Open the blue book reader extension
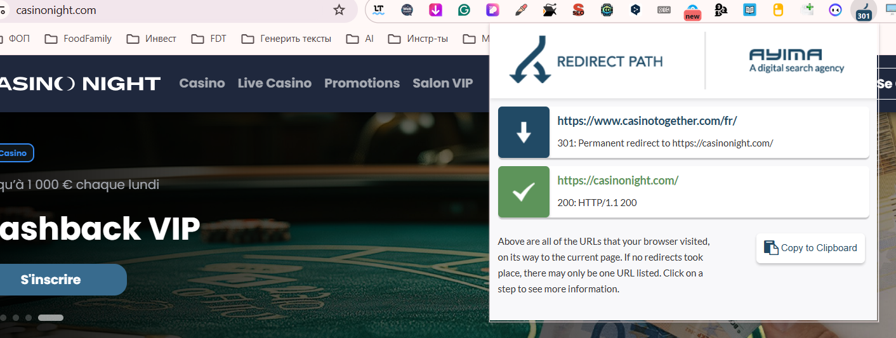This screenshot has width=896, height=338. coord(749,10)
